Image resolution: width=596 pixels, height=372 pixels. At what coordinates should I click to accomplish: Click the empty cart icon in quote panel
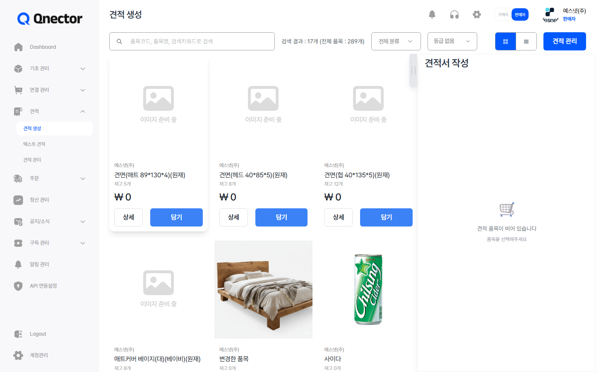507,210
